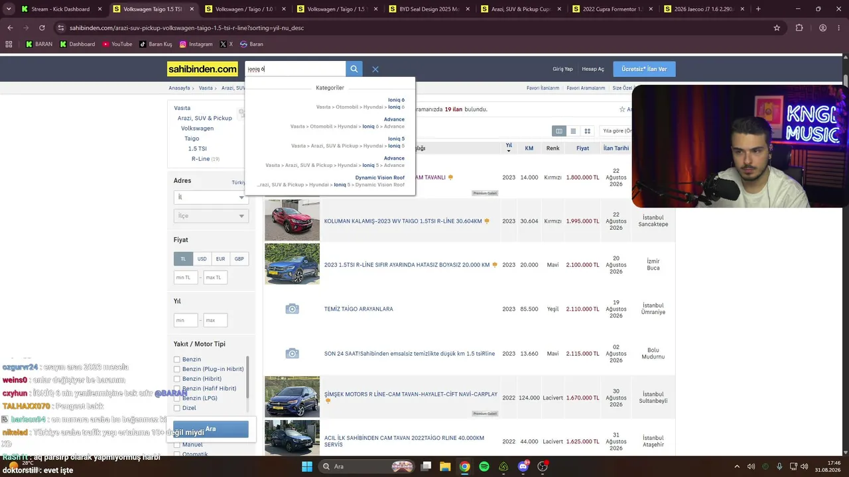This screenshot has height=477, width=849.
Task: Open the browser extensions puzzle icon
Action: (799, 28)
